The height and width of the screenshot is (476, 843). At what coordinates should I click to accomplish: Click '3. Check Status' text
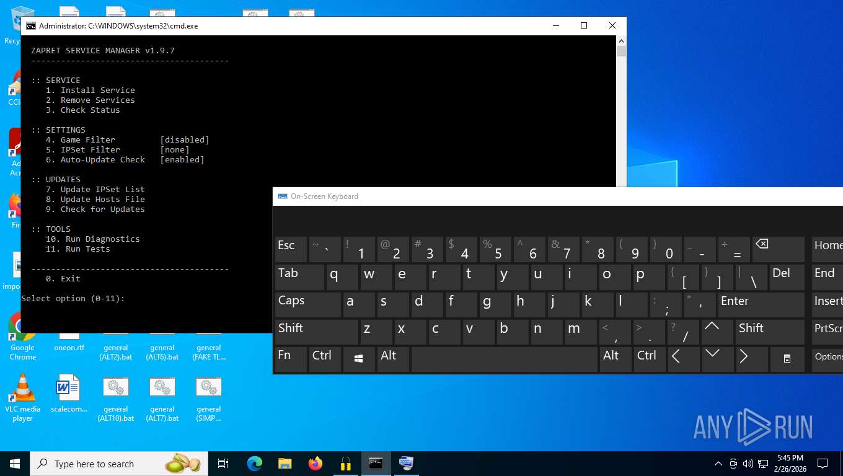[x=83, y=110]
